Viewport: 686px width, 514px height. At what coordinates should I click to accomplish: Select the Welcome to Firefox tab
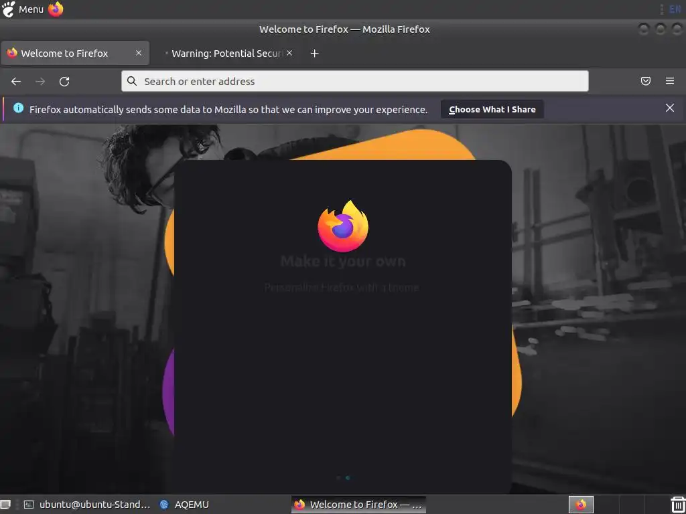pos(75,54)
